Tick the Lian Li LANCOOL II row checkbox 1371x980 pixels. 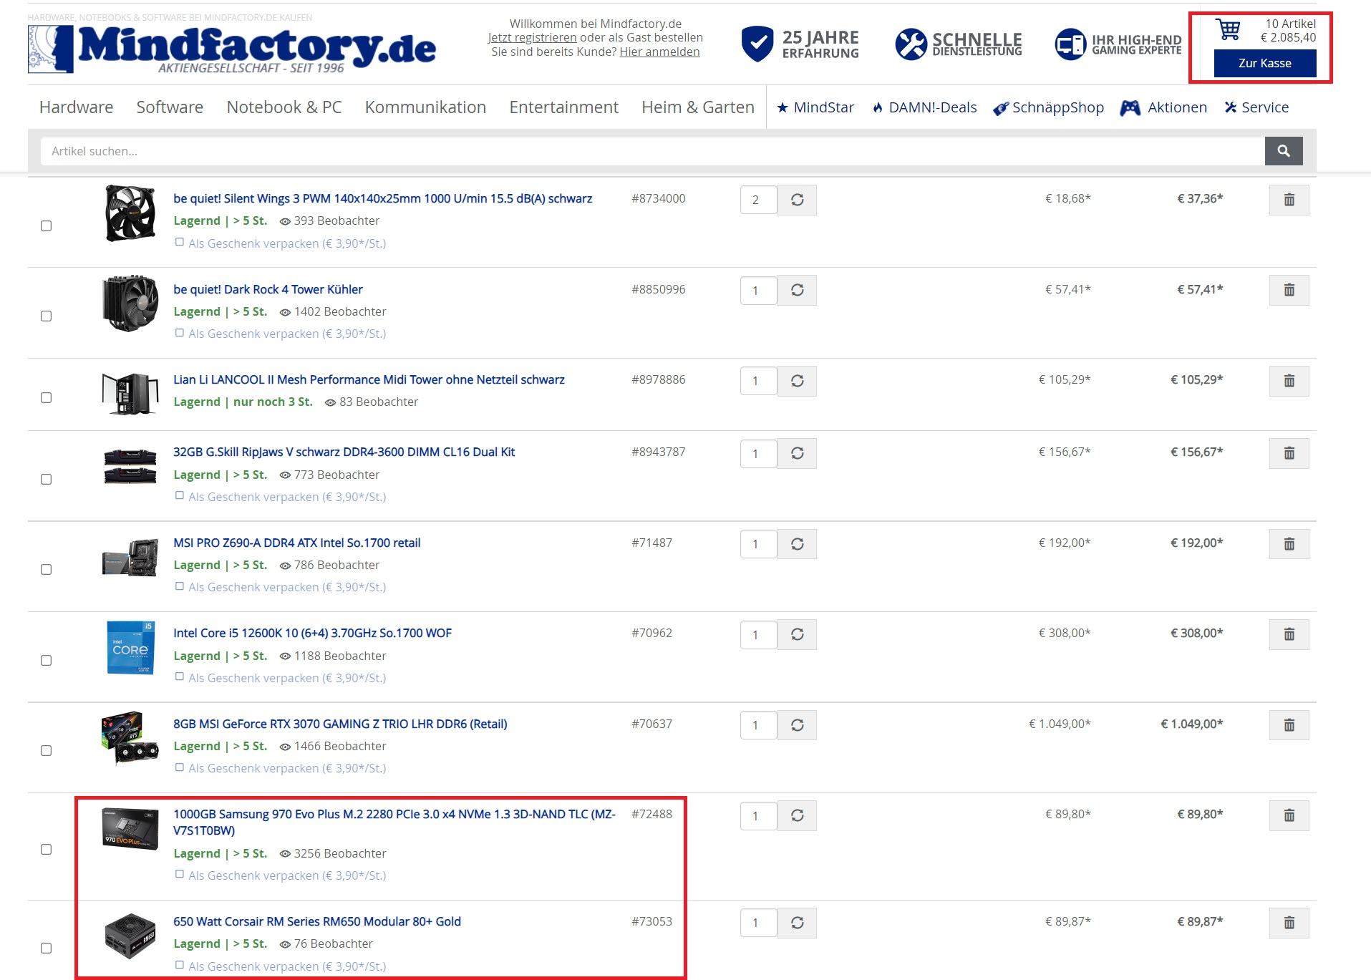[x=47, y=397]
